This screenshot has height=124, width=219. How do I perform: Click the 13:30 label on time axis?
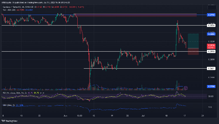click(79, 115)
